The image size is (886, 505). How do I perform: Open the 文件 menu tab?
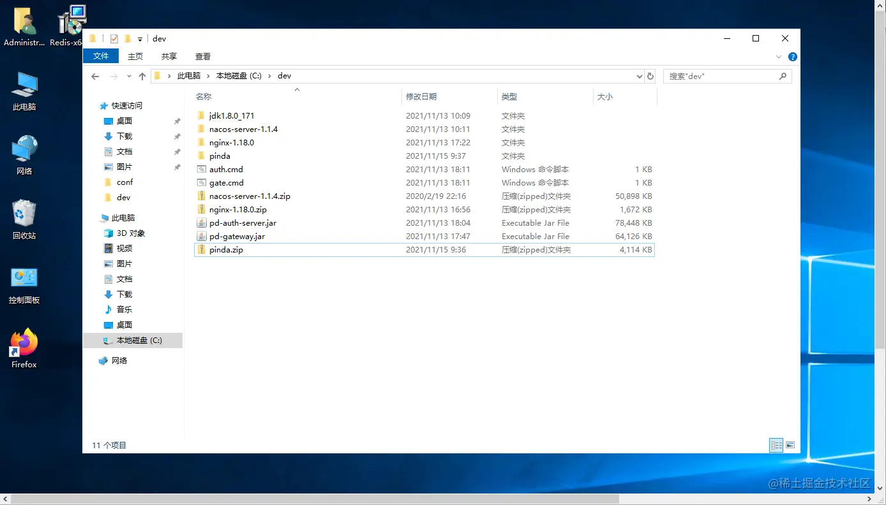(x=101, y=56)
